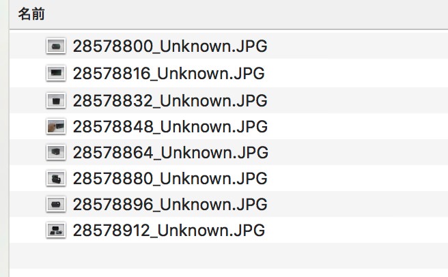The height and width of the screenshot is (277, 448).
Task: Select file name 28578848_Unknown.JPG
Action: (170, 126)
